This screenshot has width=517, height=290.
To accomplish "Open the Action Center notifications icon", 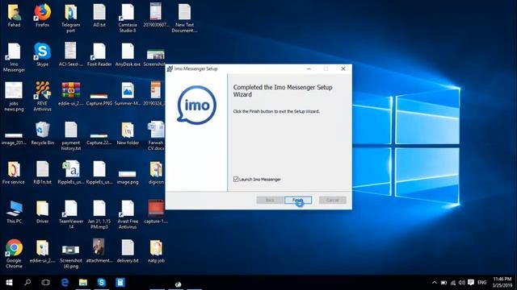I will point(471,283).
